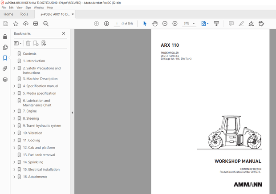Expand 2. Safety Precautions and Instructions bookmark

pyautogui.click(x=14, y=68)
